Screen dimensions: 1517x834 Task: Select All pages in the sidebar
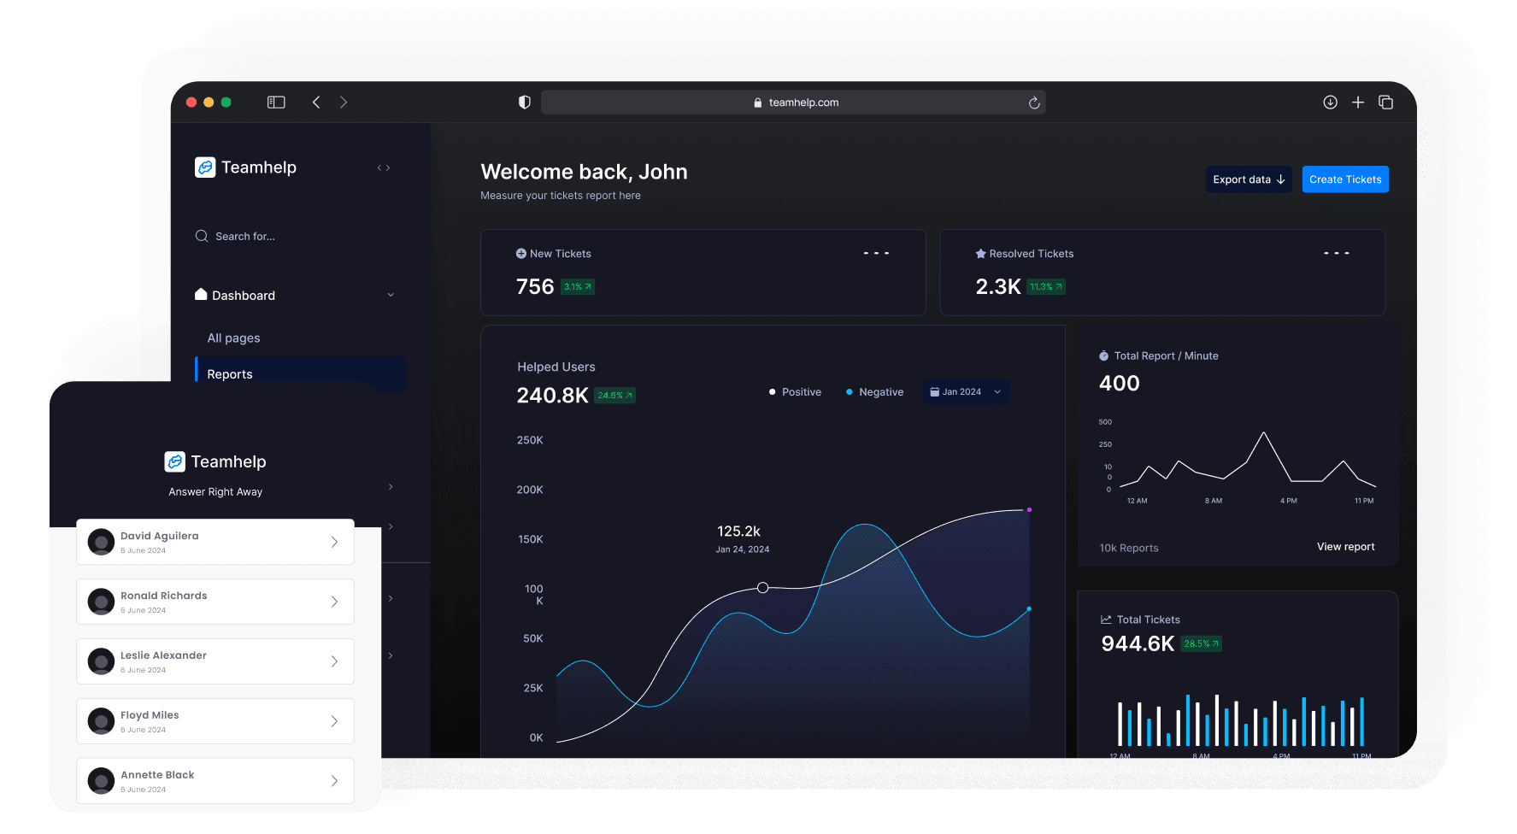point(233,338)
